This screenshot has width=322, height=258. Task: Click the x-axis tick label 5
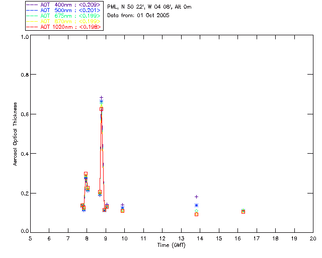point(30,238)
